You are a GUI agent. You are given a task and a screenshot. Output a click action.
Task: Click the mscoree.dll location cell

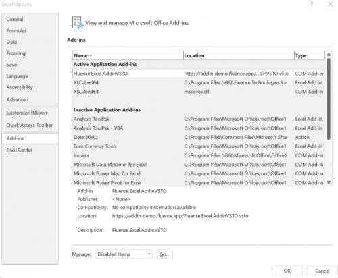(197, 92)
